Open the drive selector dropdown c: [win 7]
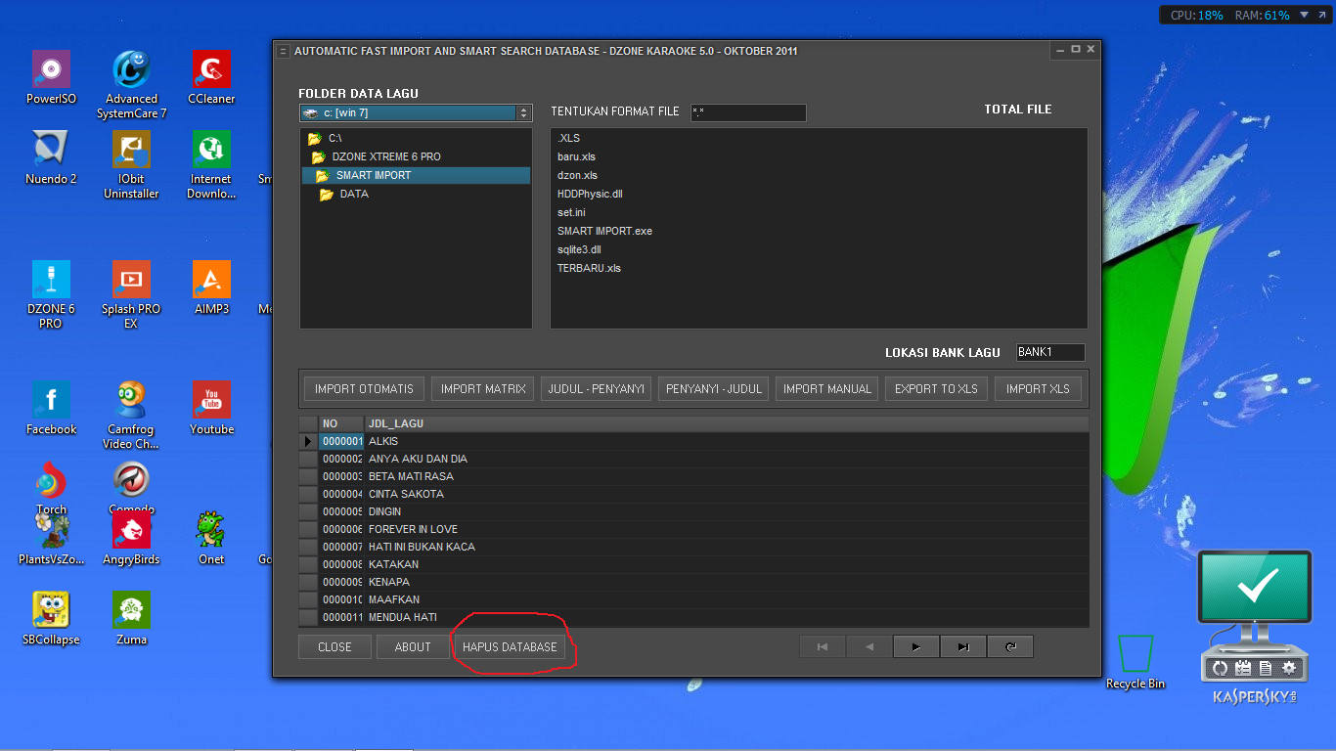The image size is (1336, 751). tap(416, 113)
